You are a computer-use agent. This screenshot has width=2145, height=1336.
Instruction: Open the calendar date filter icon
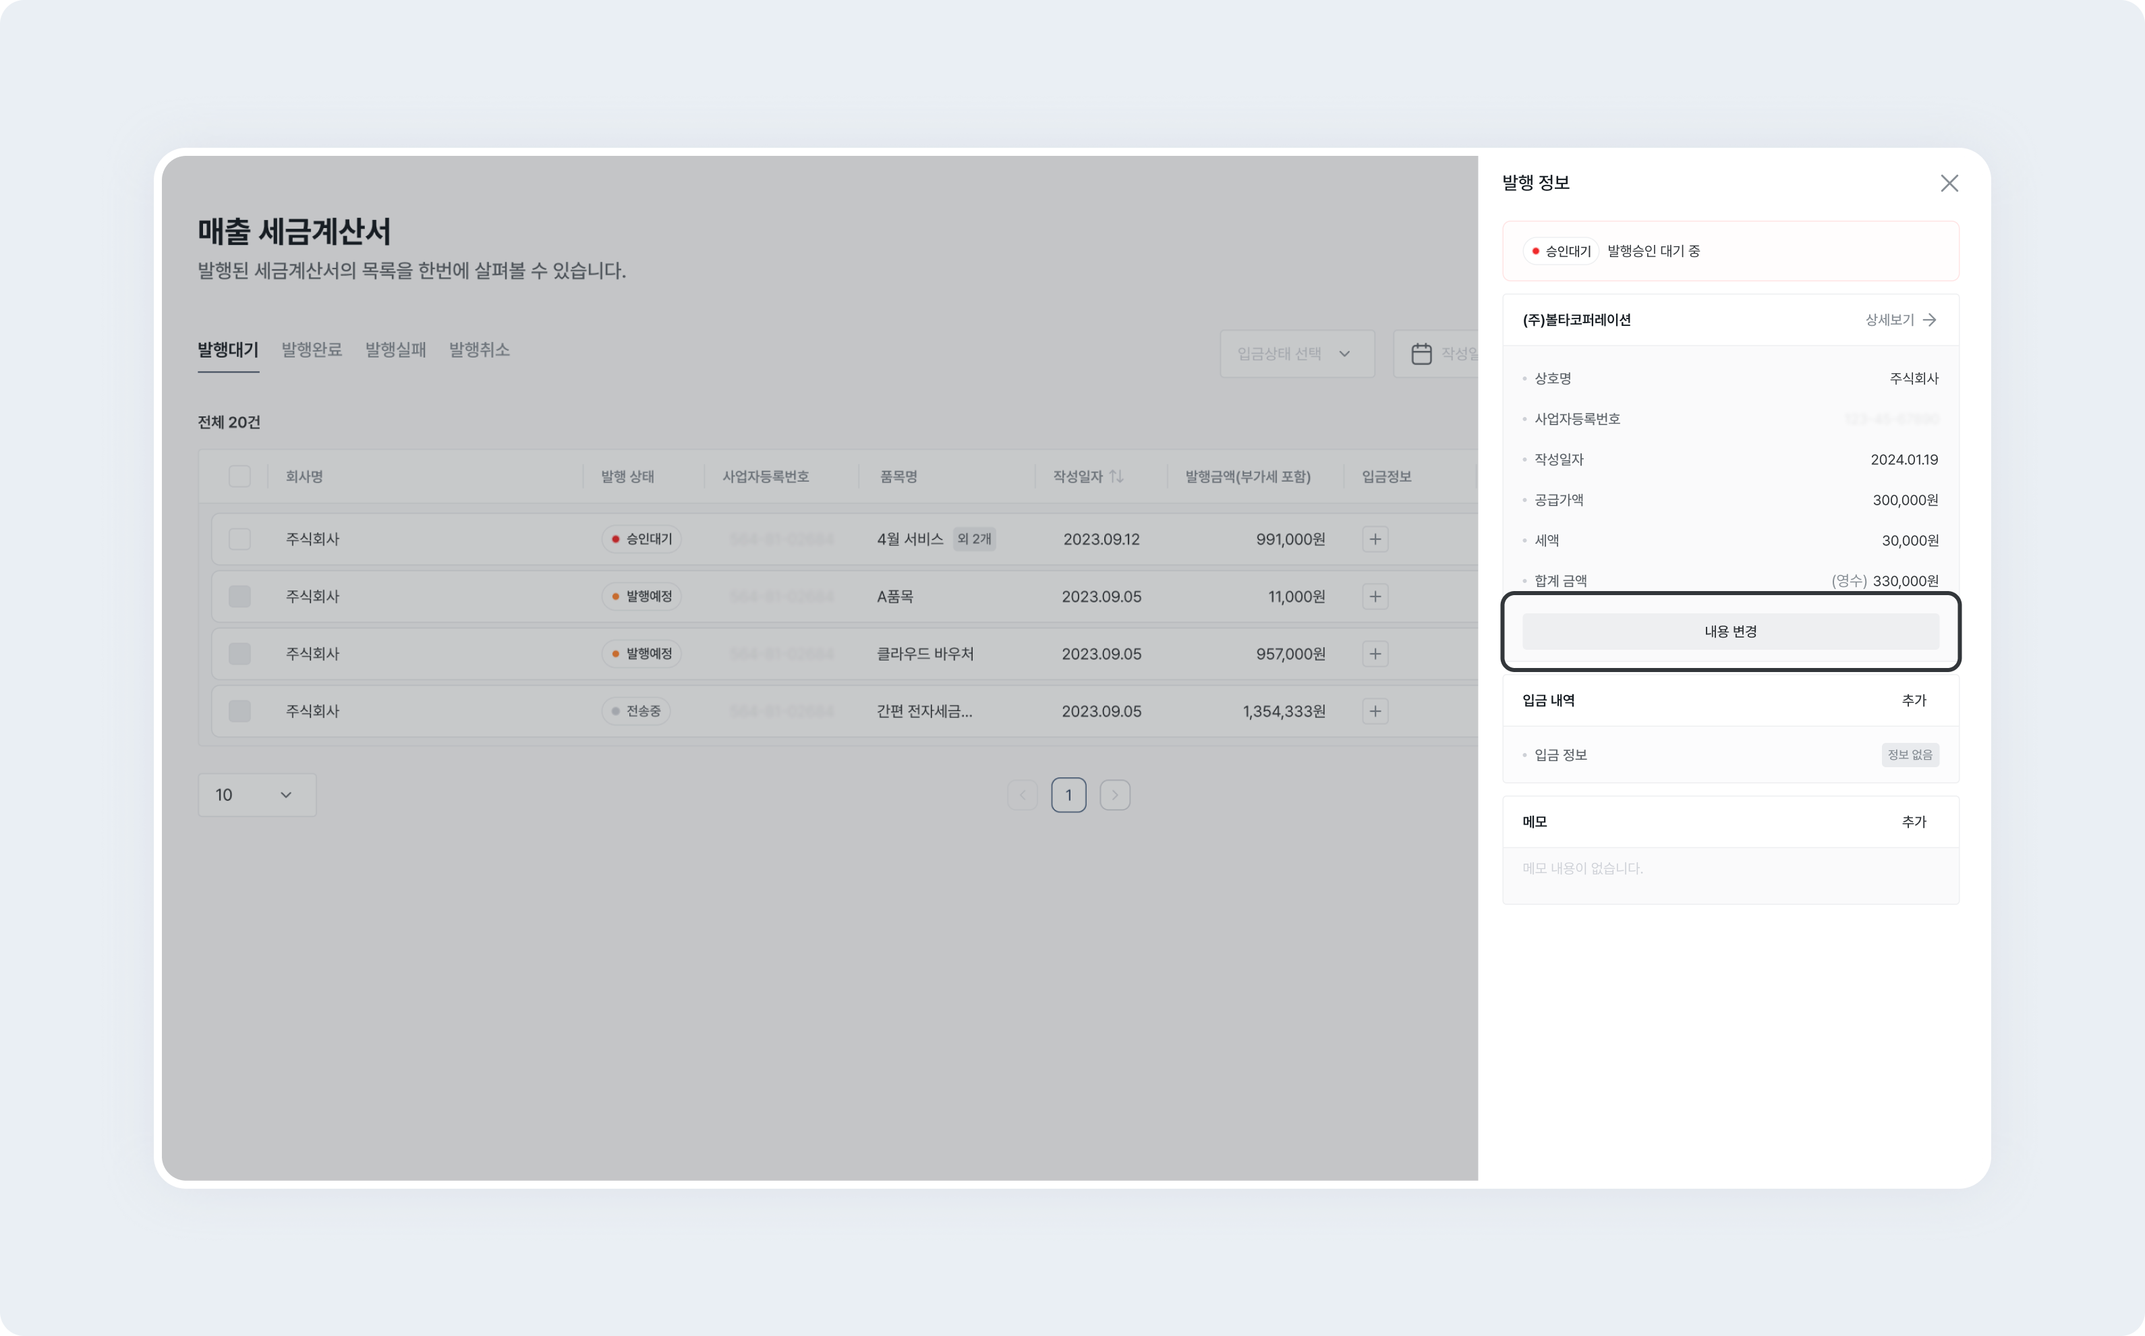point(1421,354)
